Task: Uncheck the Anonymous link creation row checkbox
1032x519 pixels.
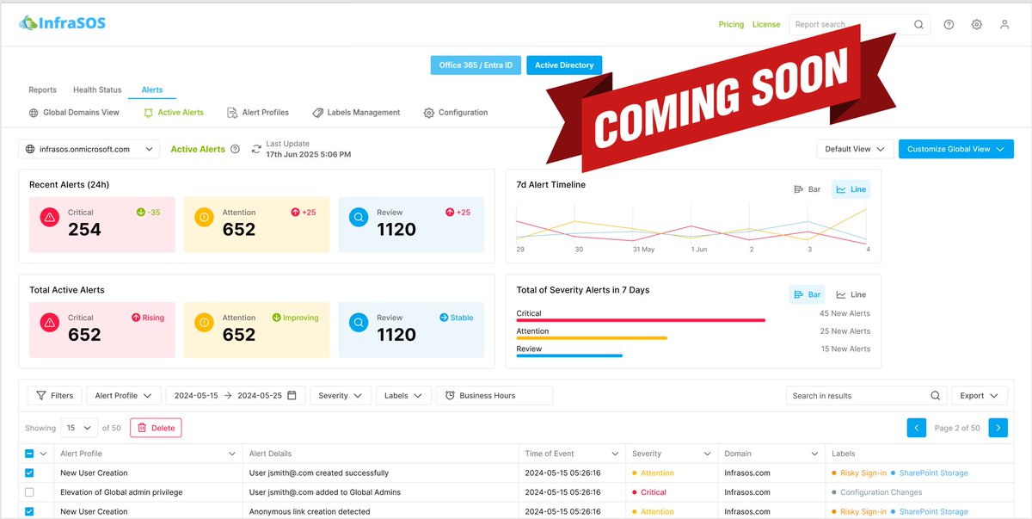Action: (x=29, y=511)
